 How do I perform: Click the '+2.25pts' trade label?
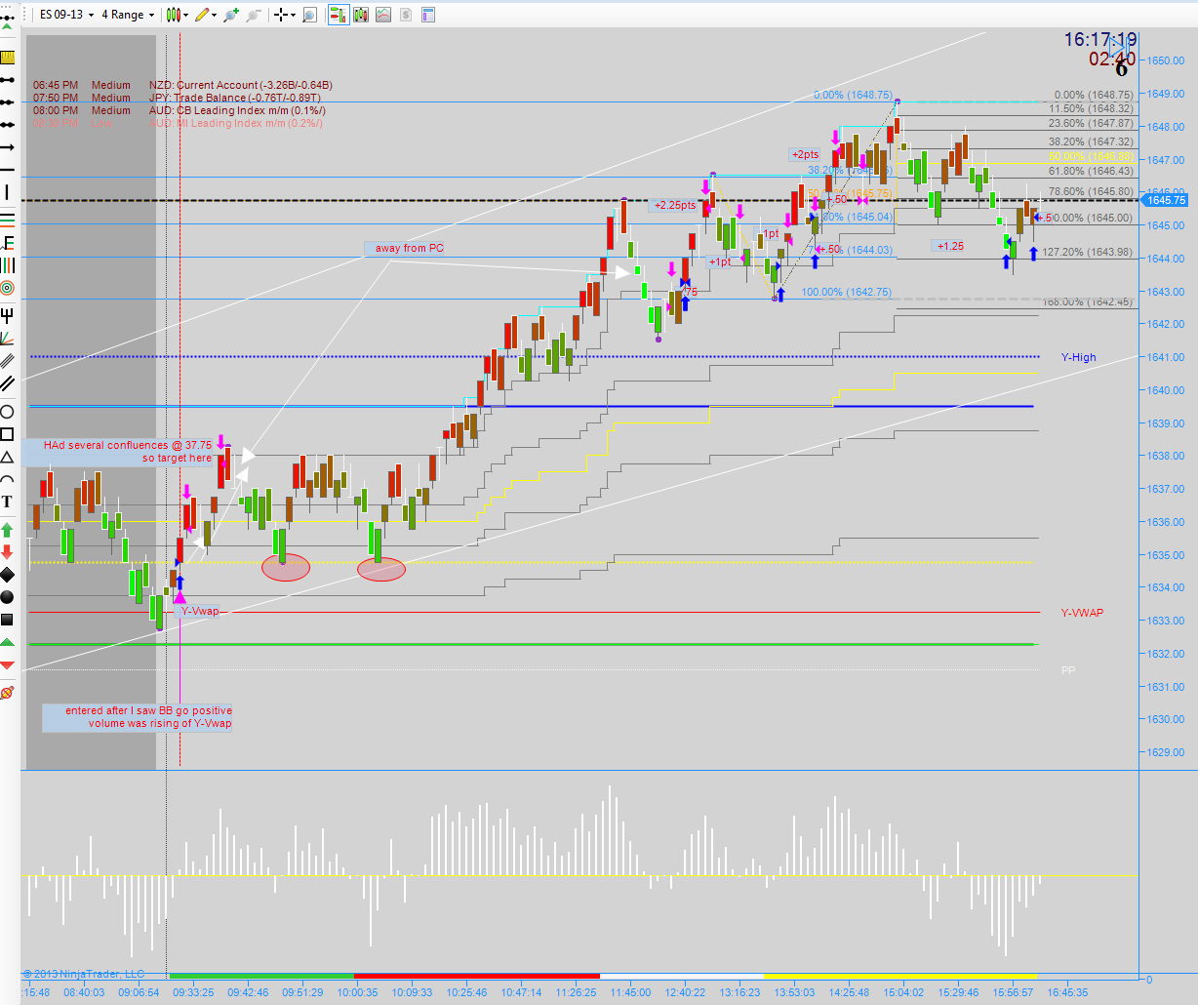675,205
